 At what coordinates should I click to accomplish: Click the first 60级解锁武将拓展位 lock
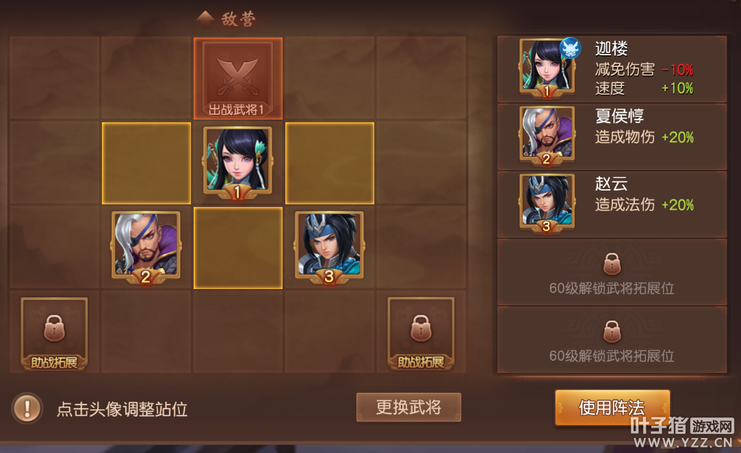[612, 263]
